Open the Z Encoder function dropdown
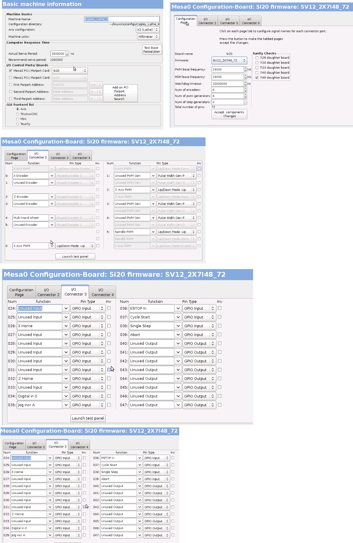The width and height of the screenshot is (353, 543). click(52, 197)
